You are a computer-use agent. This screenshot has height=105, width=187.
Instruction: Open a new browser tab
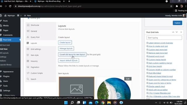(x=69, y=1)
